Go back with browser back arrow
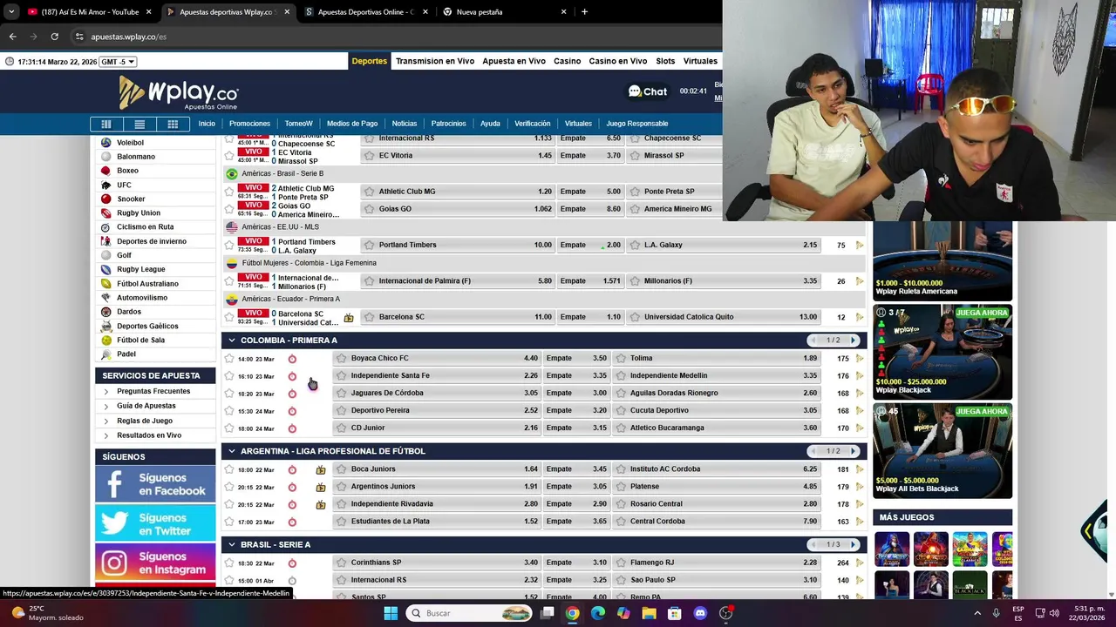1116x627 pixels. coord(12,37)
